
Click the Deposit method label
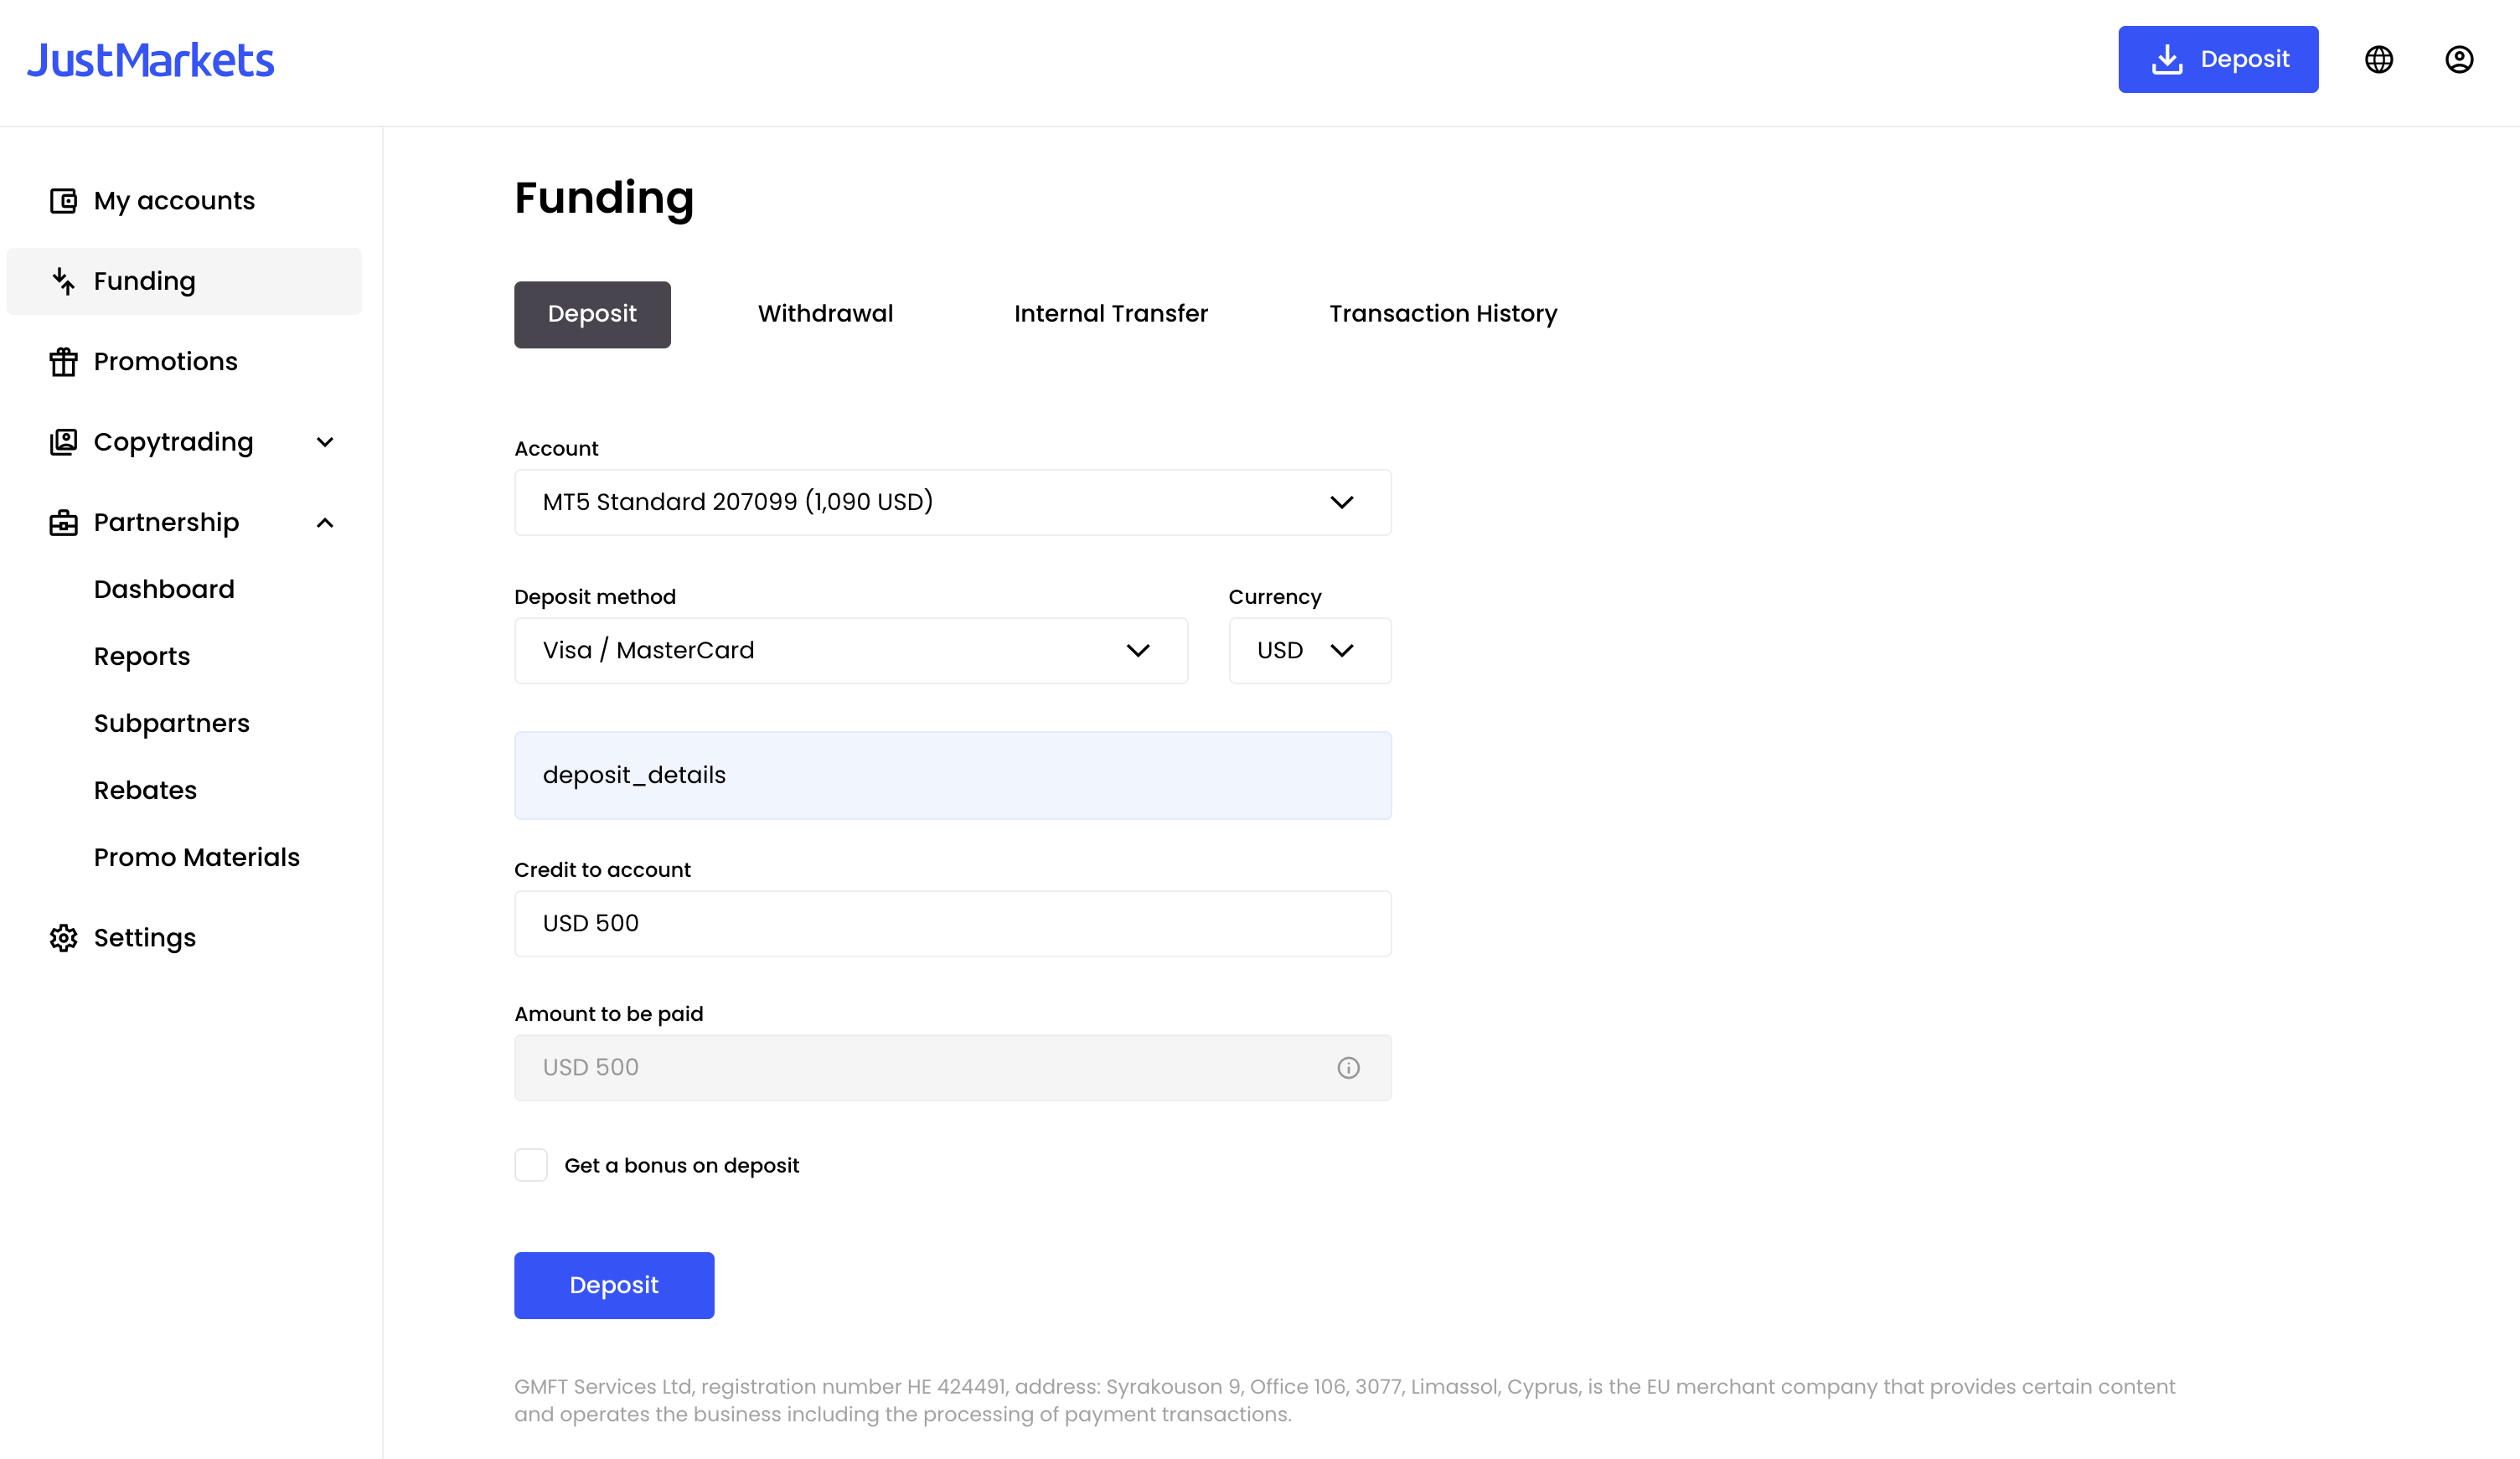tap(595, 597)
